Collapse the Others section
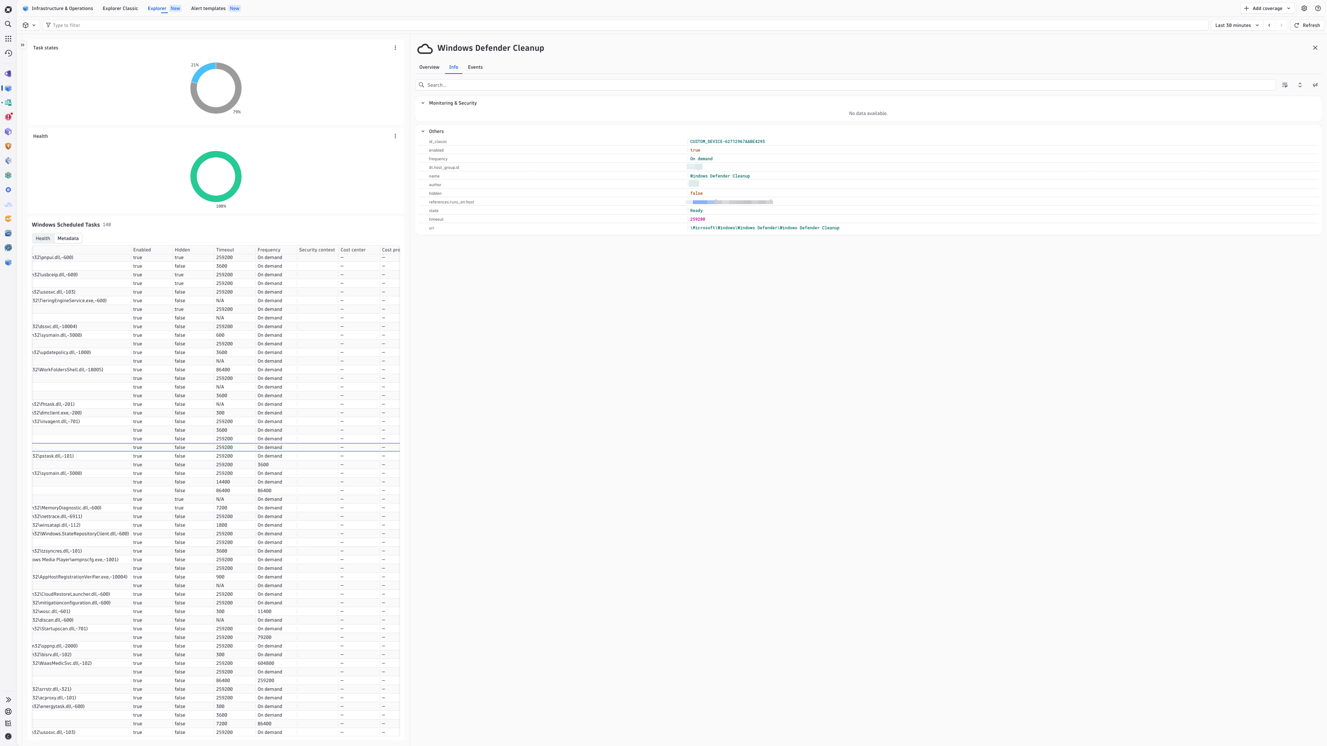 (x=423, y=131)
